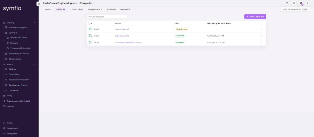Switch to the Nastavení tab

[125, 9]
